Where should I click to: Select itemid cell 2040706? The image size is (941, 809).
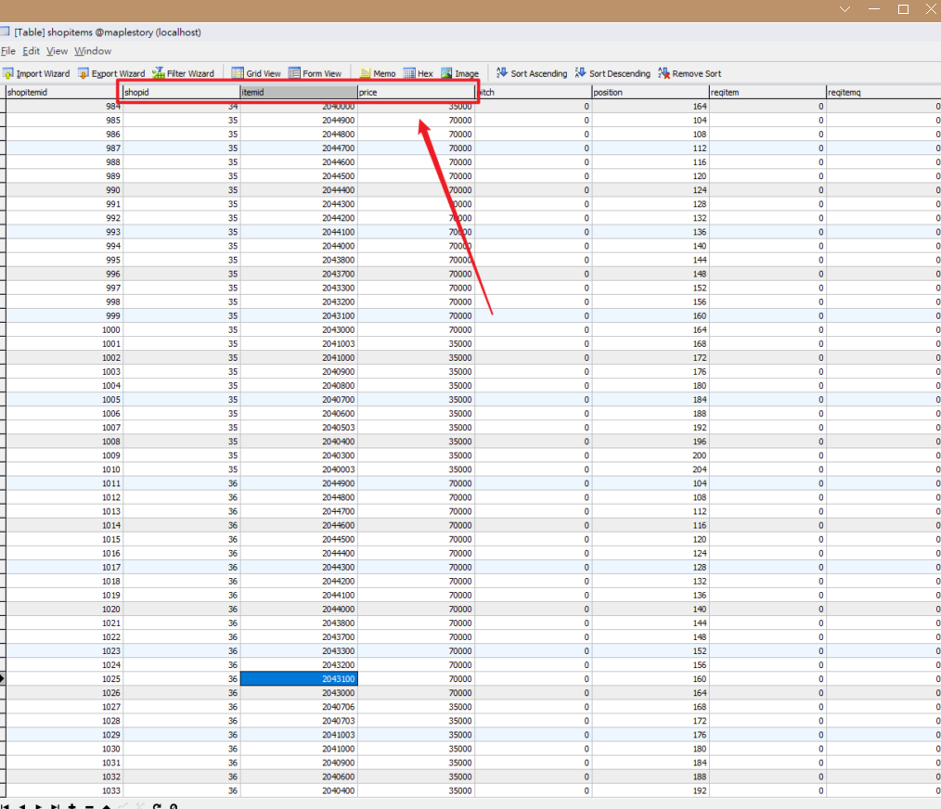pyautogui.click(x=299, y=706)
